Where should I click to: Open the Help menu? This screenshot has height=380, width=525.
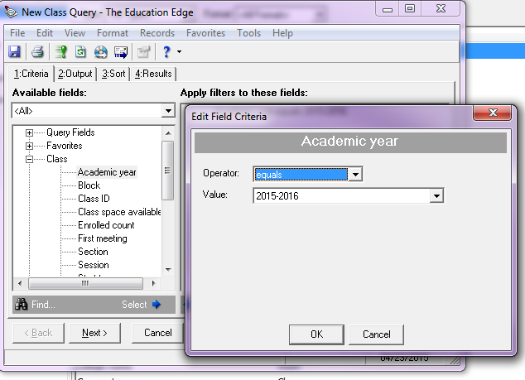click(282, 33)
